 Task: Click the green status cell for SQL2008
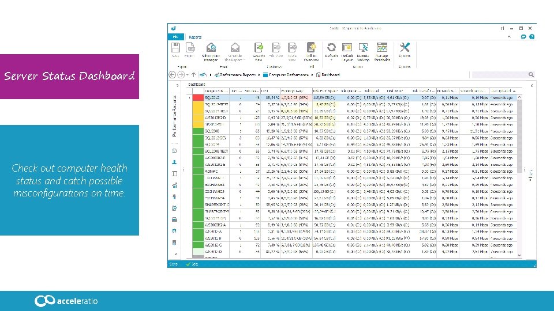(198, 131)
